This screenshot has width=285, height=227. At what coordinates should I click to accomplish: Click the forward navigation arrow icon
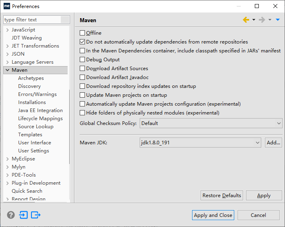point(262,20)
